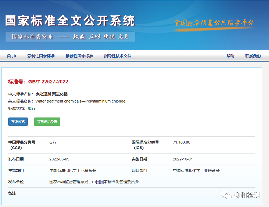Click the WeChat logo icon watermark
This screenshot has width=269, height=207.
(226, 195)
